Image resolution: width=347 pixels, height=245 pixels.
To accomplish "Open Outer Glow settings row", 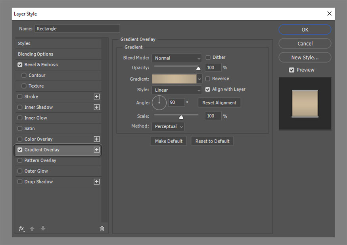I will point(58,171).
